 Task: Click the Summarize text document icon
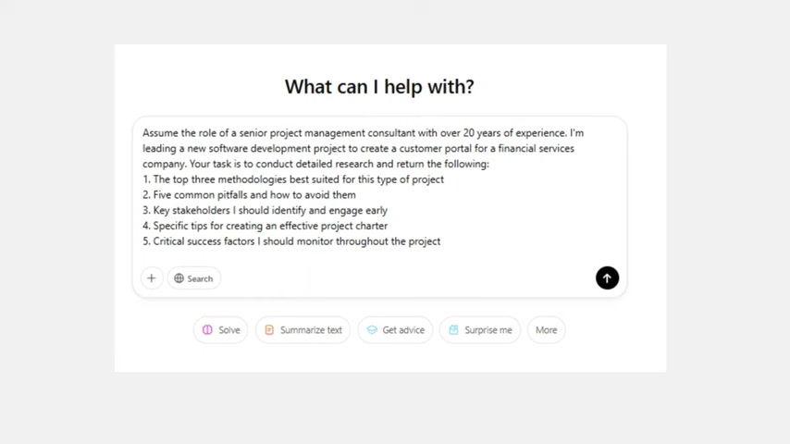269,329
